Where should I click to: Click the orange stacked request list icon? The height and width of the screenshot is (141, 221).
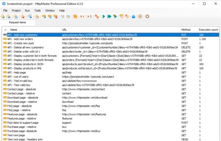75,17
